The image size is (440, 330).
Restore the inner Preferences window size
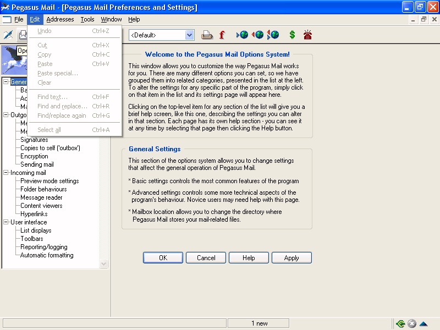(424, 19)
